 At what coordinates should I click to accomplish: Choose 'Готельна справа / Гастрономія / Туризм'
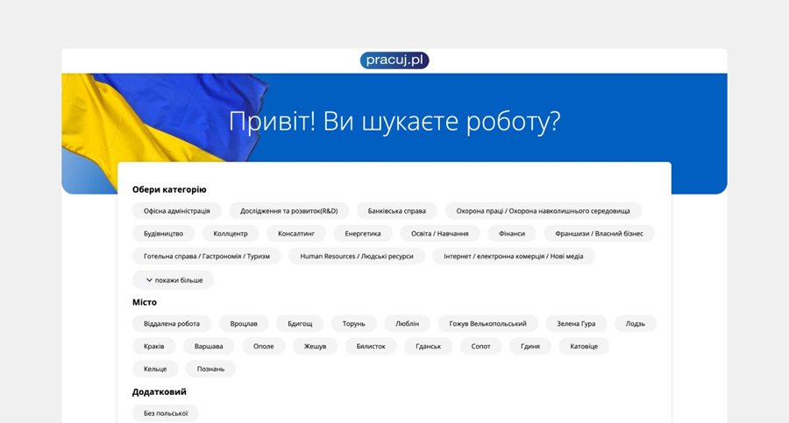pyautogui.click(x=207, y=257)
